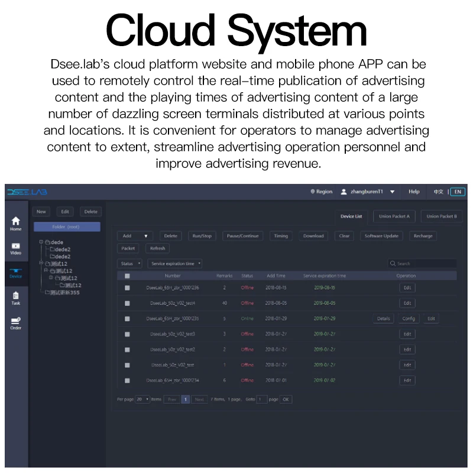
Task: Open the Per page count dropdown
Action: click(x=142, y=399)
